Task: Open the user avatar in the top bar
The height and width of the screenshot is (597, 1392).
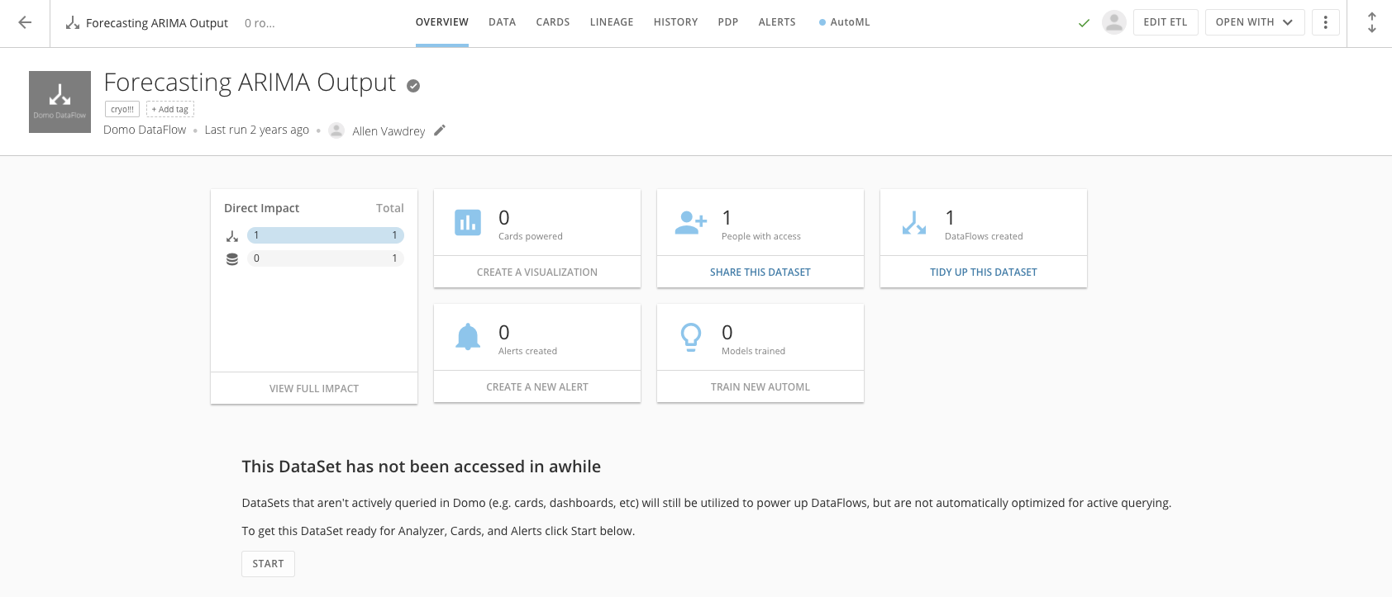Action: (1114, 22)
